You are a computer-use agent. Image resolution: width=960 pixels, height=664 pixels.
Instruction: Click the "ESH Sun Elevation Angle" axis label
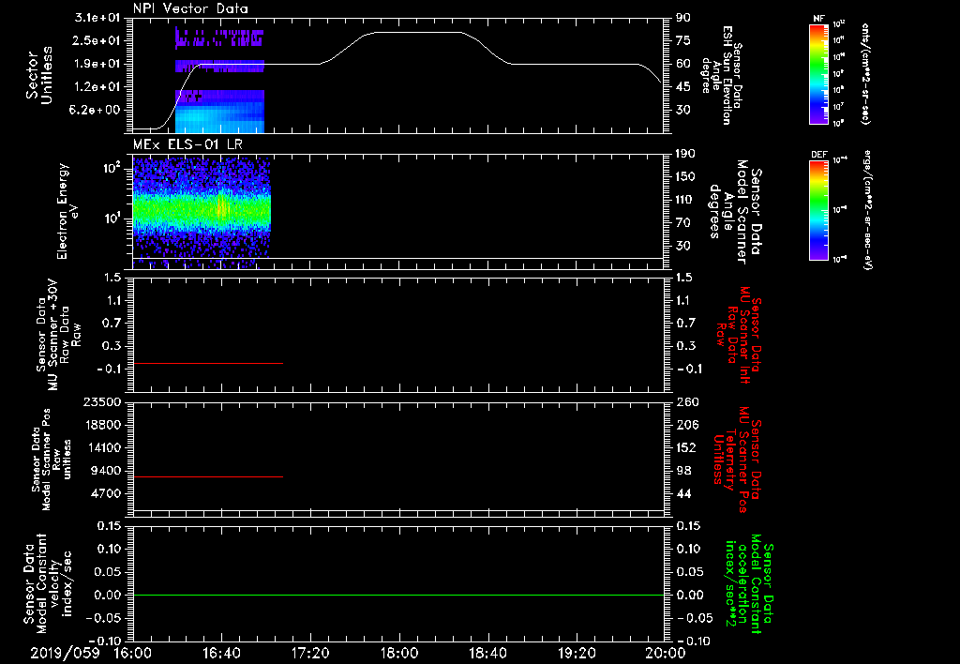[x=722, y=75]
